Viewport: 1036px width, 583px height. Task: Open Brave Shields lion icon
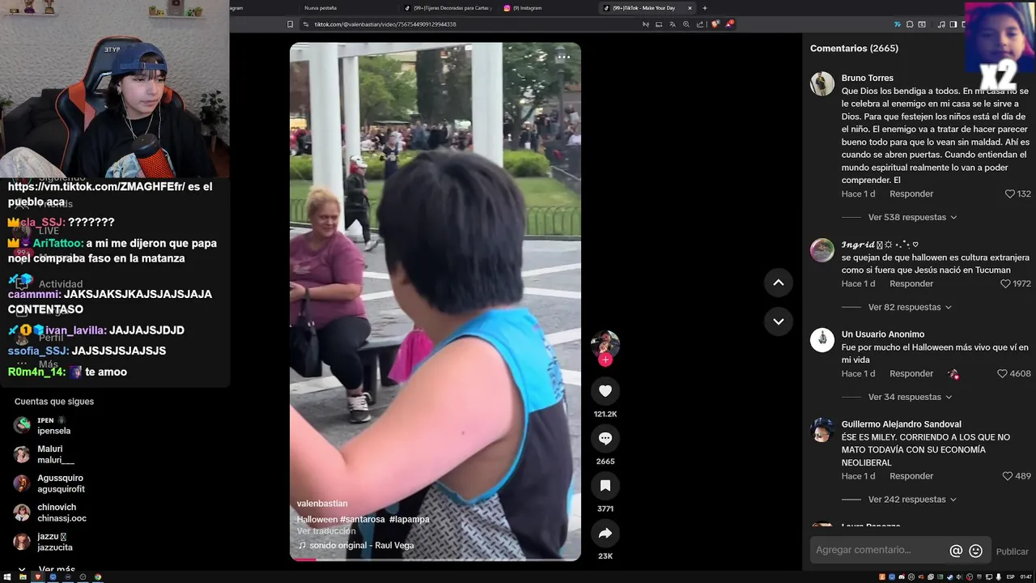tap(715, 24)
